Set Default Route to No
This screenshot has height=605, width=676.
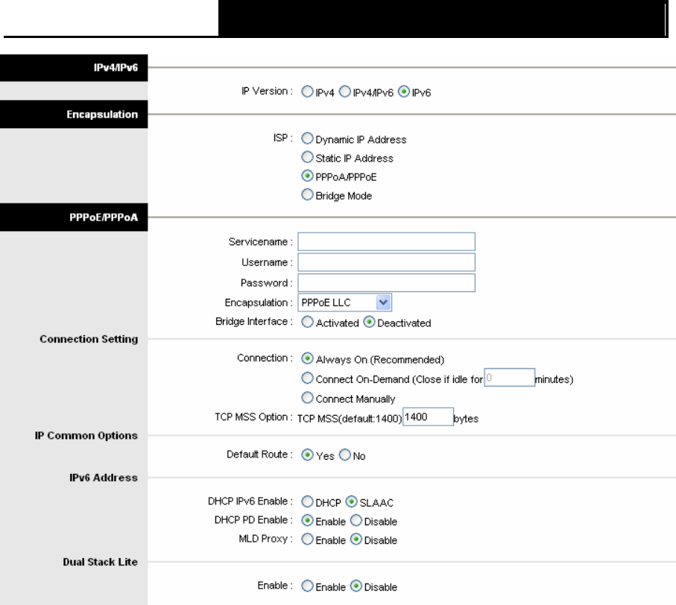click(344, 454)
